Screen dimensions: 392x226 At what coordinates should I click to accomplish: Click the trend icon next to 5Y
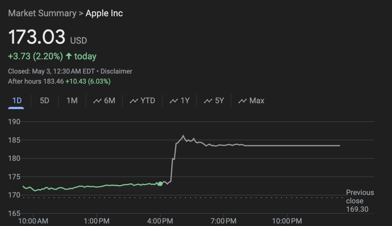pos(208,101)
